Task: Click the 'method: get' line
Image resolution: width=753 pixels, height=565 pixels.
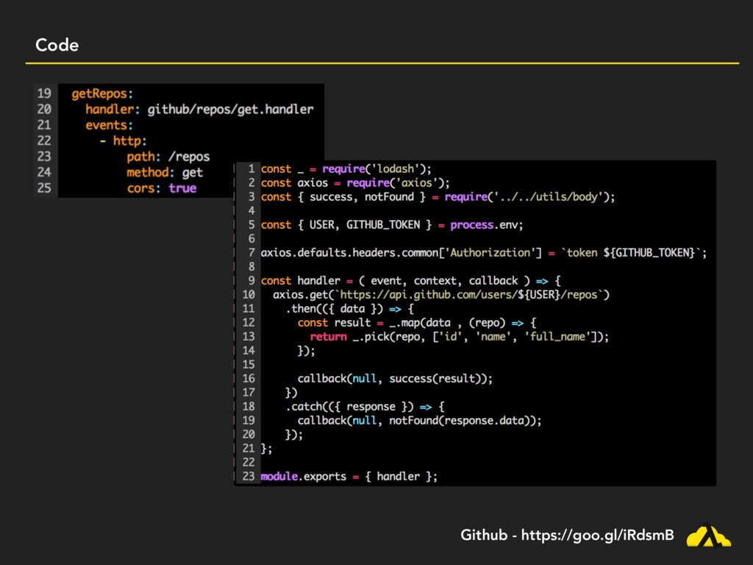Action: point(164,172)
